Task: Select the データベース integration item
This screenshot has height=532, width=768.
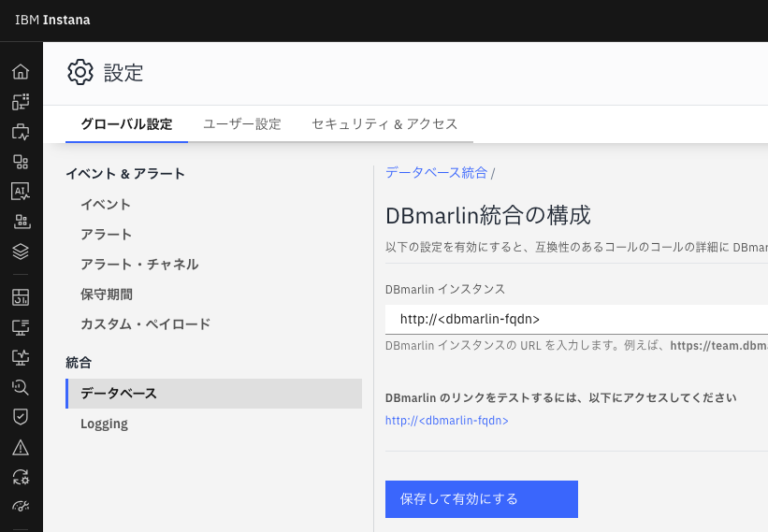Action: 213,394
